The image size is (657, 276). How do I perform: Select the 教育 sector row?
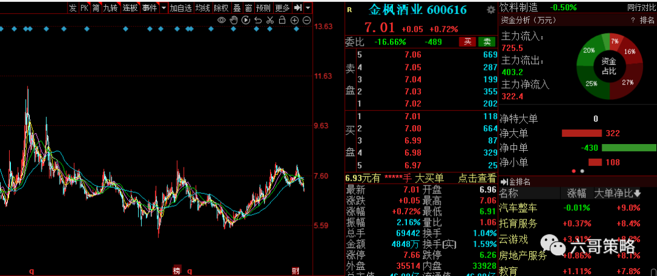578,271
